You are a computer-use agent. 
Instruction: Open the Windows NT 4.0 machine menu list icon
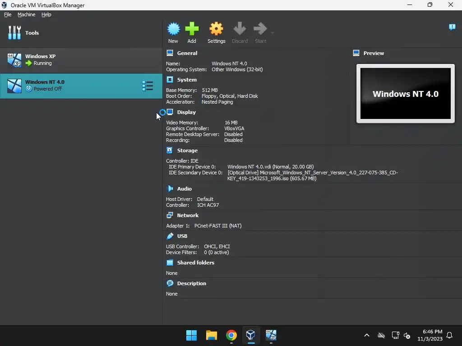pos(148,86)
